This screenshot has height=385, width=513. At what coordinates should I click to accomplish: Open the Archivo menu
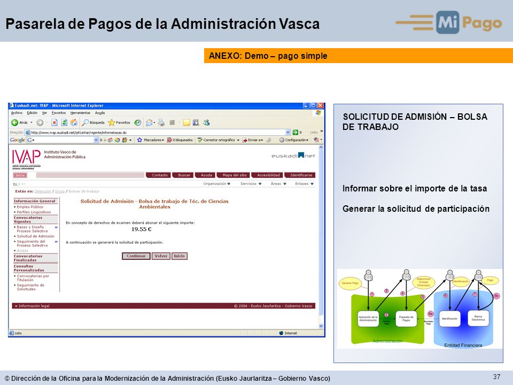[x=17, y=113]
